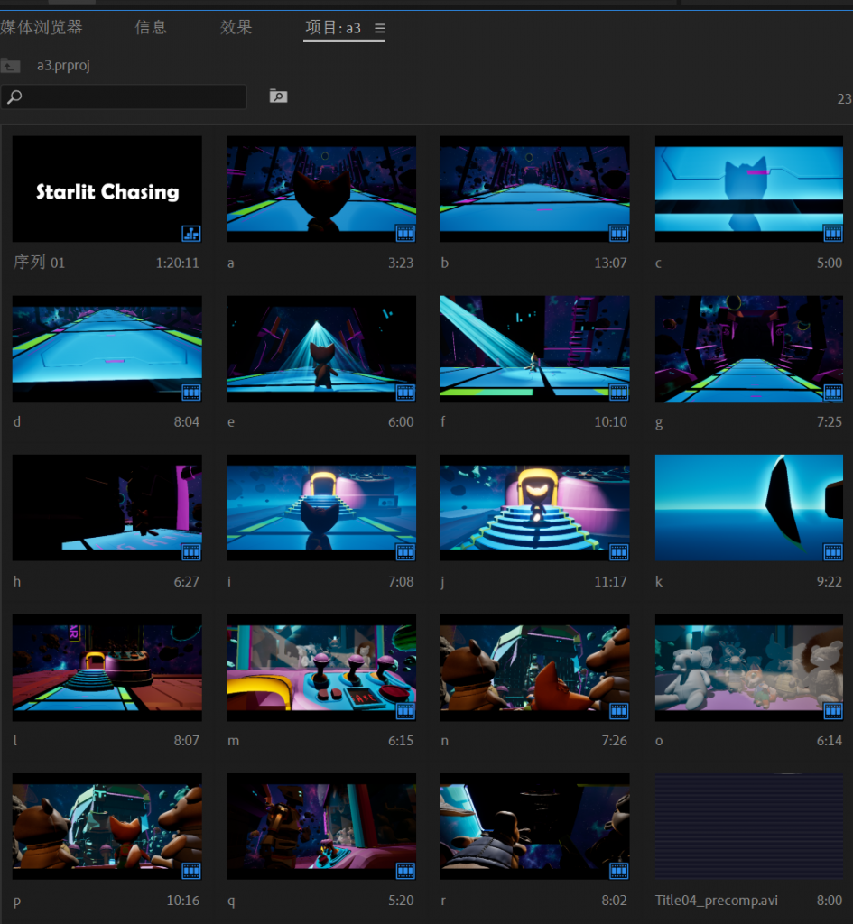The height and width of the screenshot is (924, 853).
Task: Click video badge icon on clip q
Action: point(405,871)
